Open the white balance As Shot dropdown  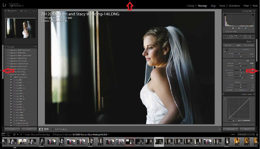(246, 50)
